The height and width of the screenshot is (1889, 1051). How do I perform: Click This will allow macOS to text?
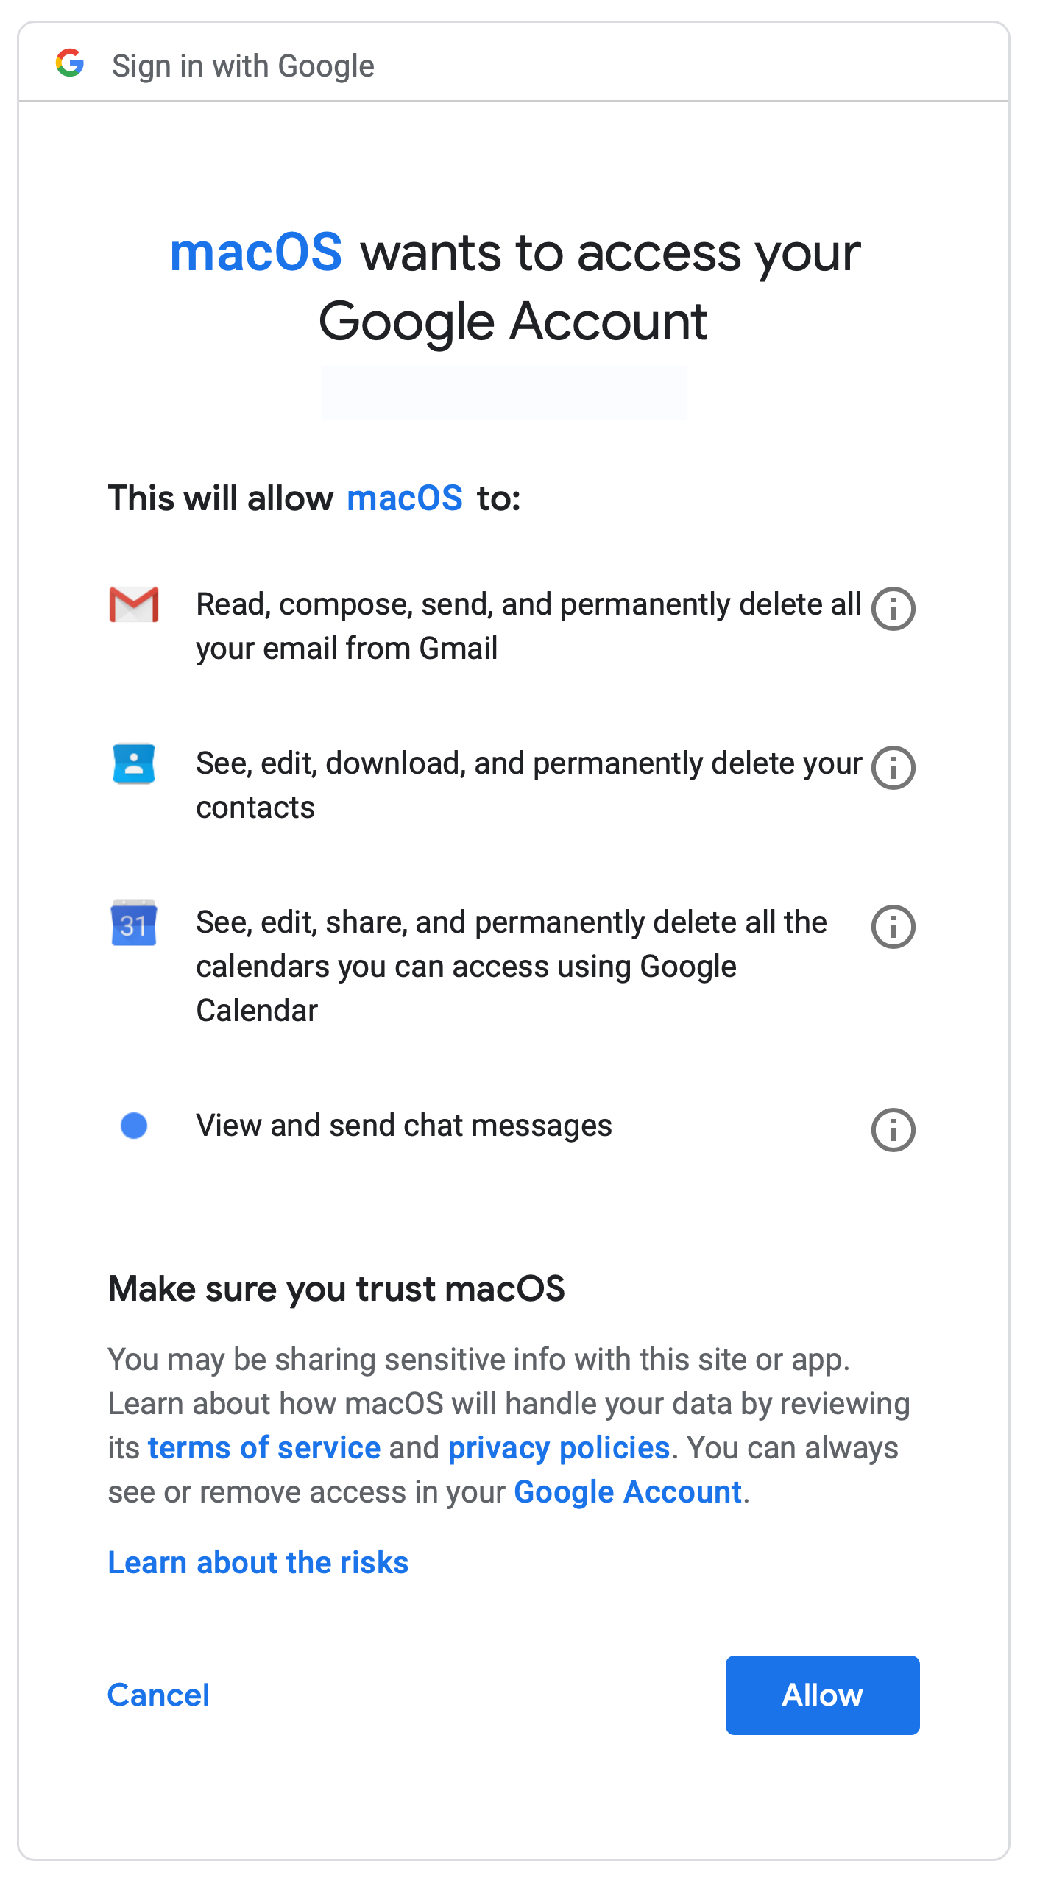pyautogui.click(x=315, y=498)
